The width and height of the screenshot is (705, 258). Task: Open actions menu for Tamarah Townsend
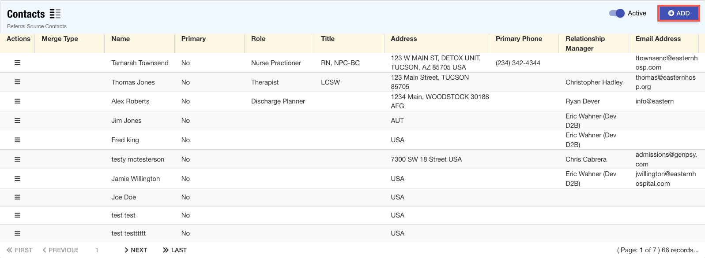click(17, 63)
